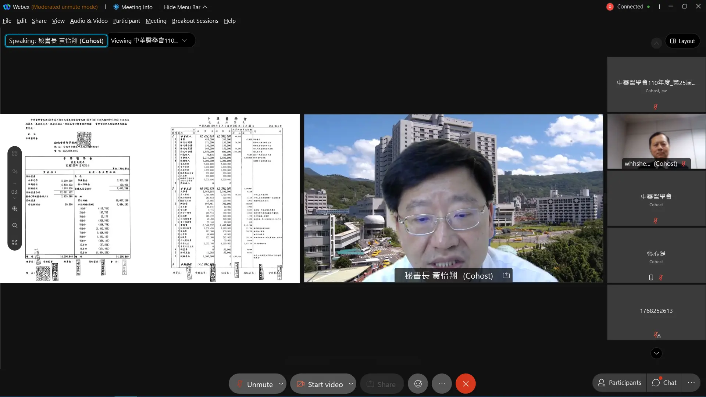
Task: Click page number 03 stepper up arrow
Action: pyautogui.click(x=15, y=184)
